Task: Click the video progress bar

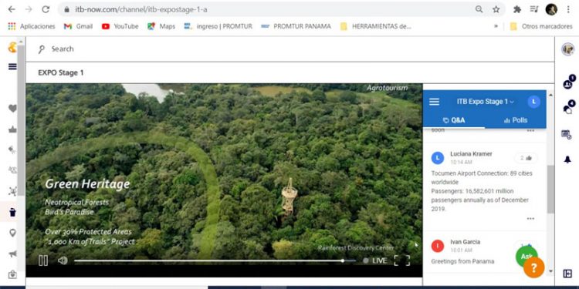Action: [215, 260]
